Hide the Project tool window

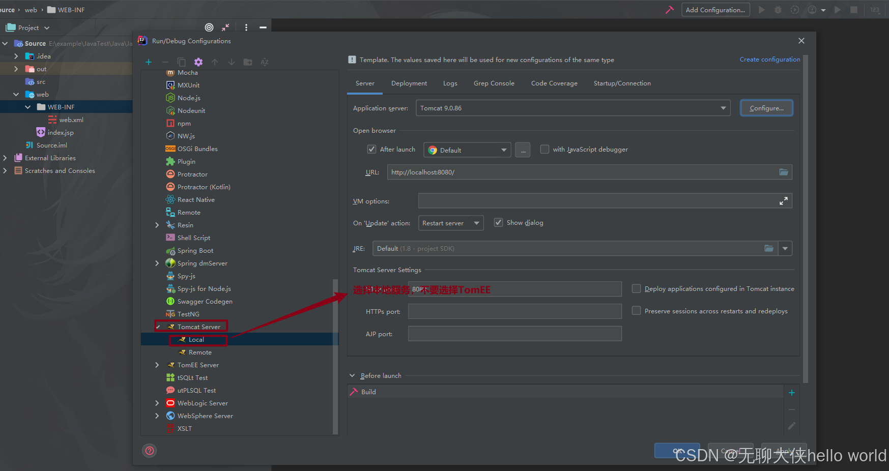click(x=263, y=27)
